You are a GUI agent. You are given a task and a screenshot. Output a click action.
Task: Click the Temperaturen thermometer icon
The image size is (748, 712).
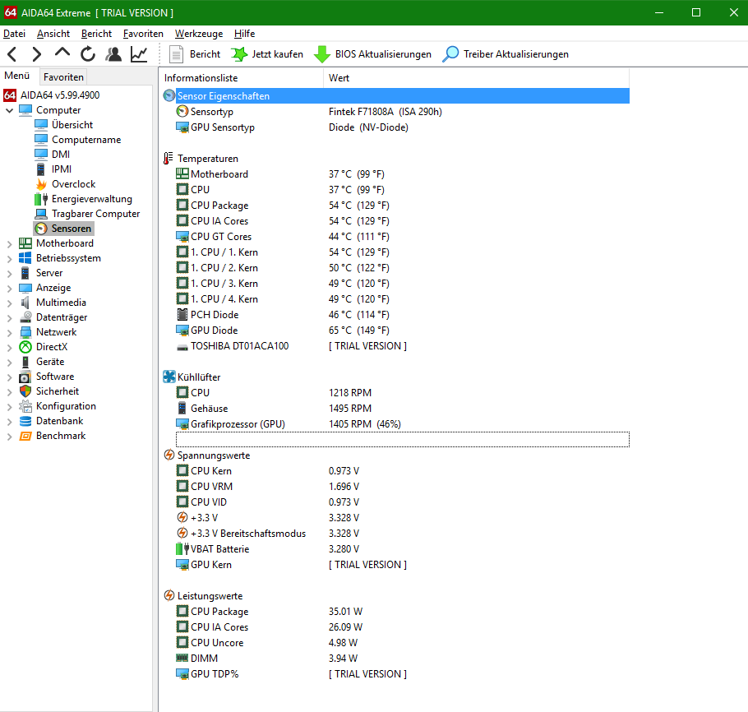[169, 159]
